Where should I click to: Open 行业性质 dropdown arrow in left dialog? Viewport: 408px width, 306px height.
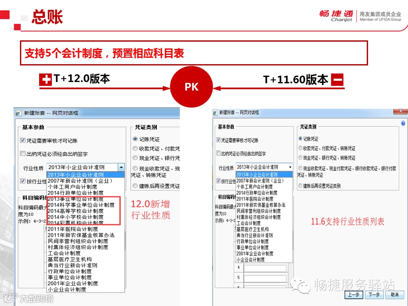(121, 167)
